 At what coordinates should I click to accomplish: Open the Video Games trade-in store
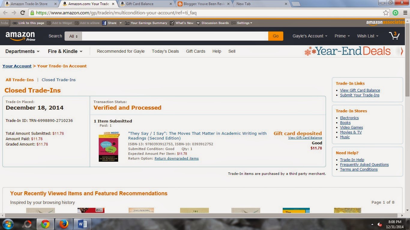[x=351, y=127]
